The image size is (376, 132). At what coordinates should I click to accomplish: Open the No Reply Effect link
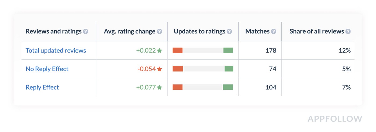click(x=47, y=69)
